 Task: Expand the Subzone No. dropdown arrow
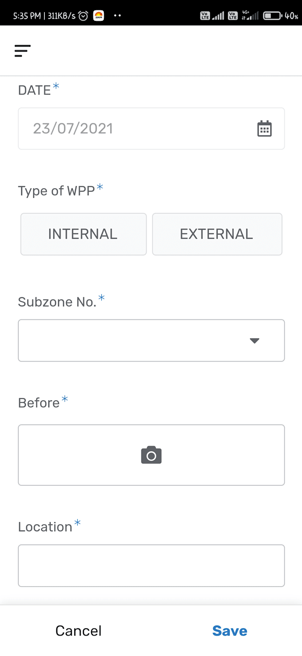coord(254,341)
